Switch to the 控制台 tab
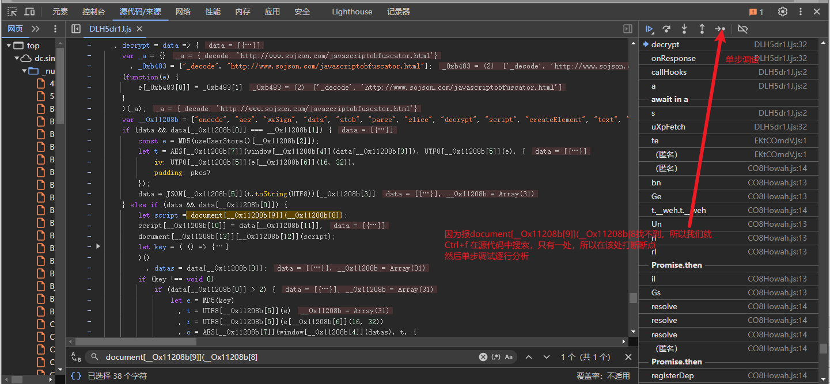This screenshot has height=384, width=830. tap(93, 12)
